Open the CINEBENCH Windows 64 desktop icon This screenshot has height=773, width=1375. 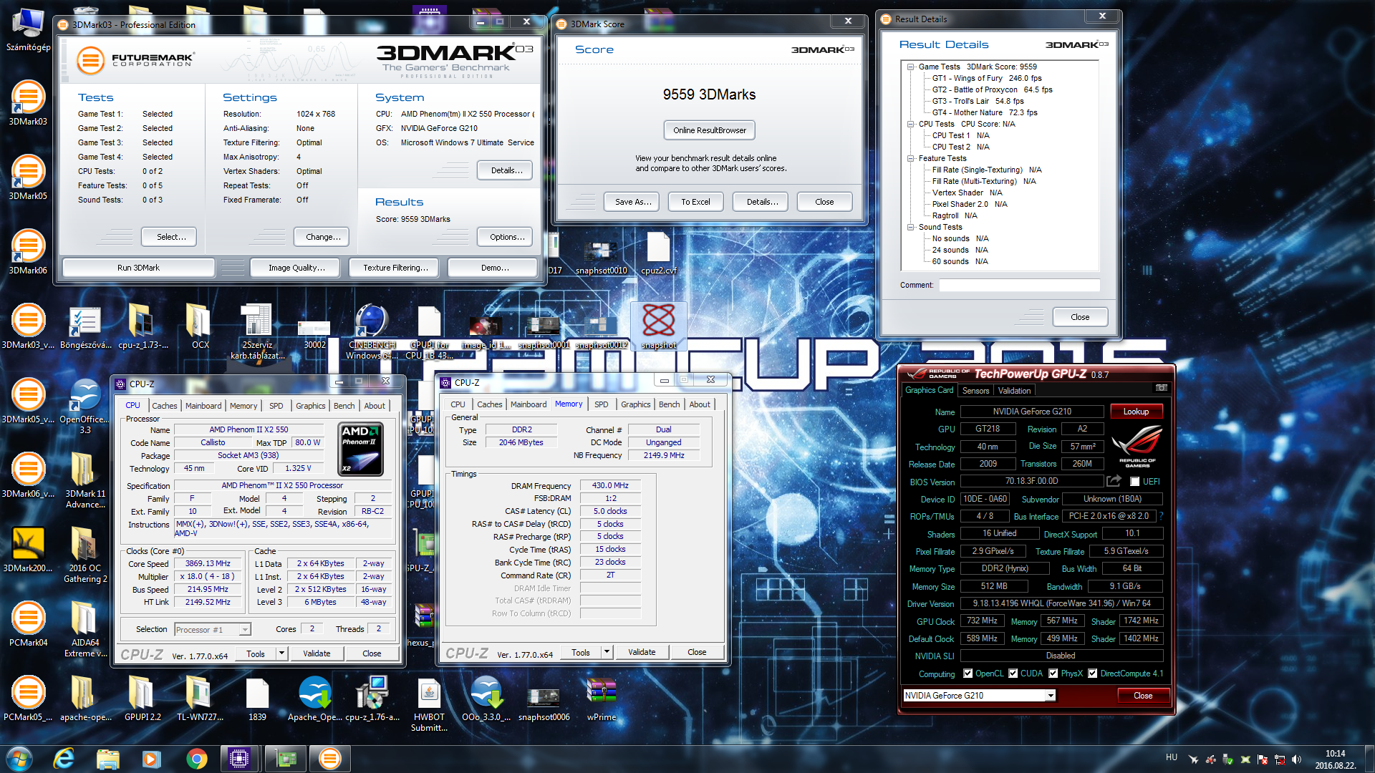[372, 332]
